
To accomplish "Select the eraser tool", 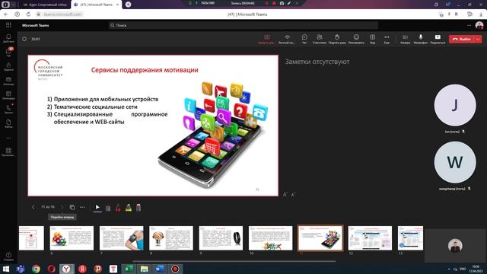I will point(138,208).
